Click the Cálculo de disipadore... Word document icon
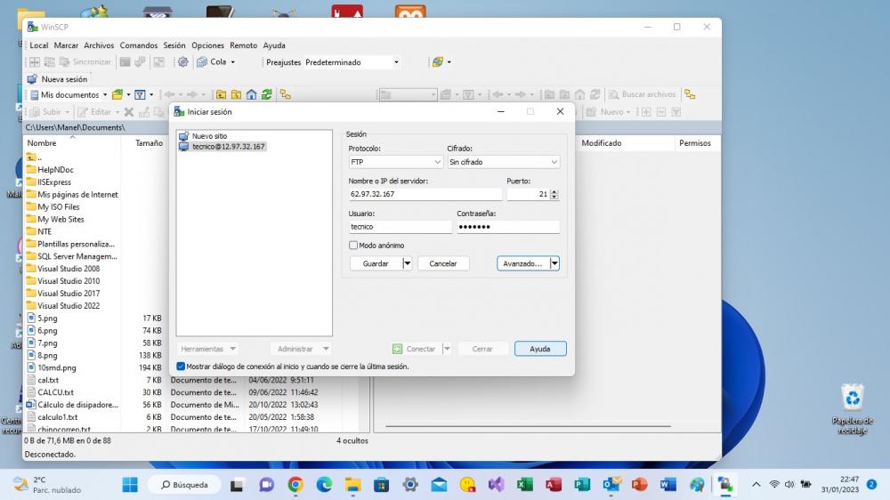This screenshot has width=890, height=500. [31, 405]
